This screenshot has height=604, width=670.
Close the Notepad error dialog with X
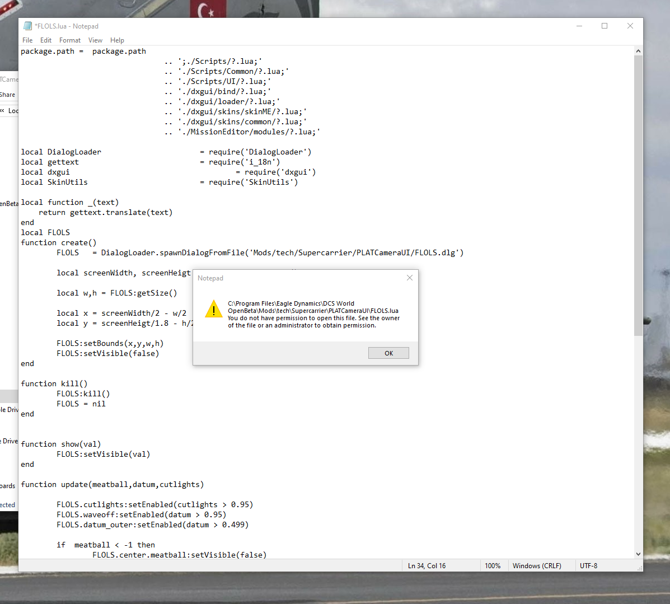pyautogui.click(x=409, y=278)
